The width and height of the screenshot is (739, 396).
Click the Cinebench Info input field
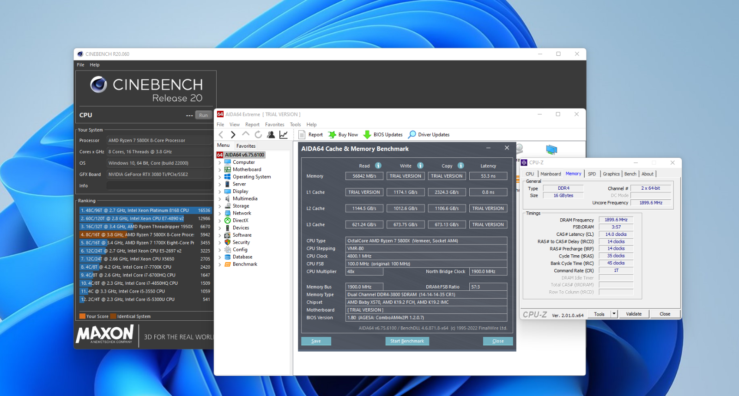tap(159, 186)
